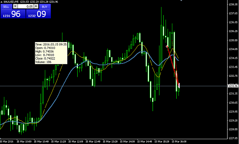Select the red diamond trade entry marker
This screenshot has width=239, height=144.
point(167,46)
